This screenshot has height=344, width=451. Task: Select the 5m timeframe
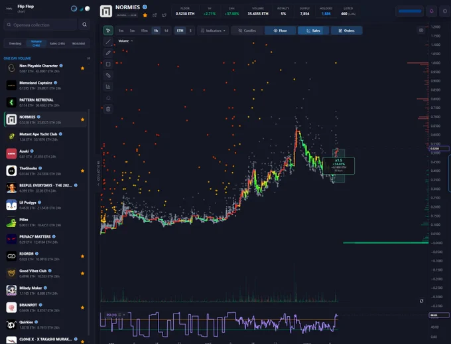132,31
